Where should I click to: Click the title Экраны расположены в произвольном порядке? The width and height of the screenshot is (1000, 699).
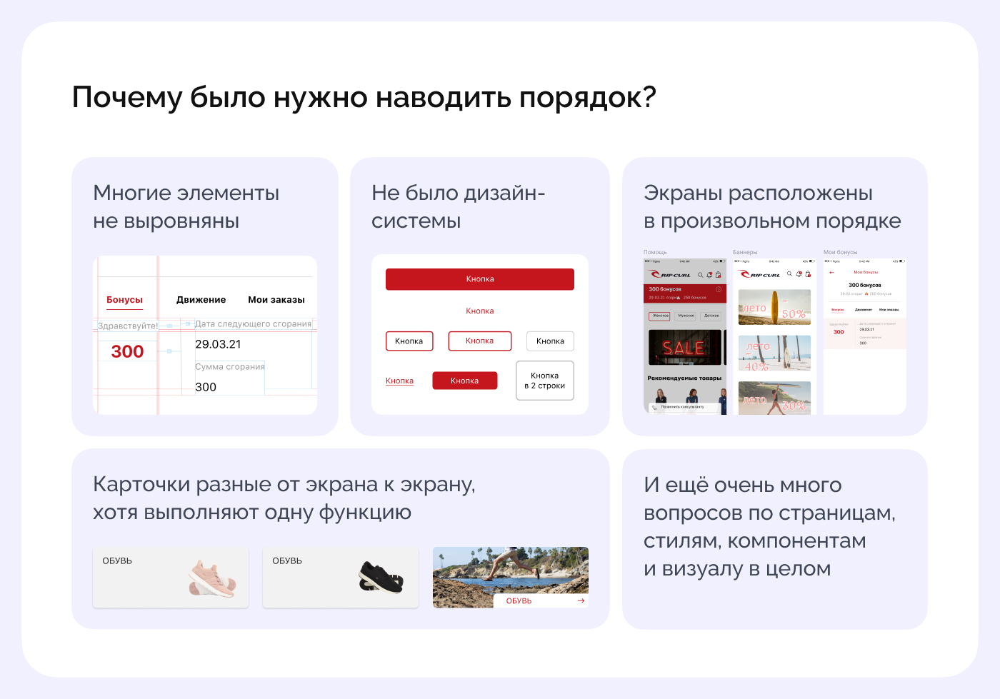coord(772,207)
